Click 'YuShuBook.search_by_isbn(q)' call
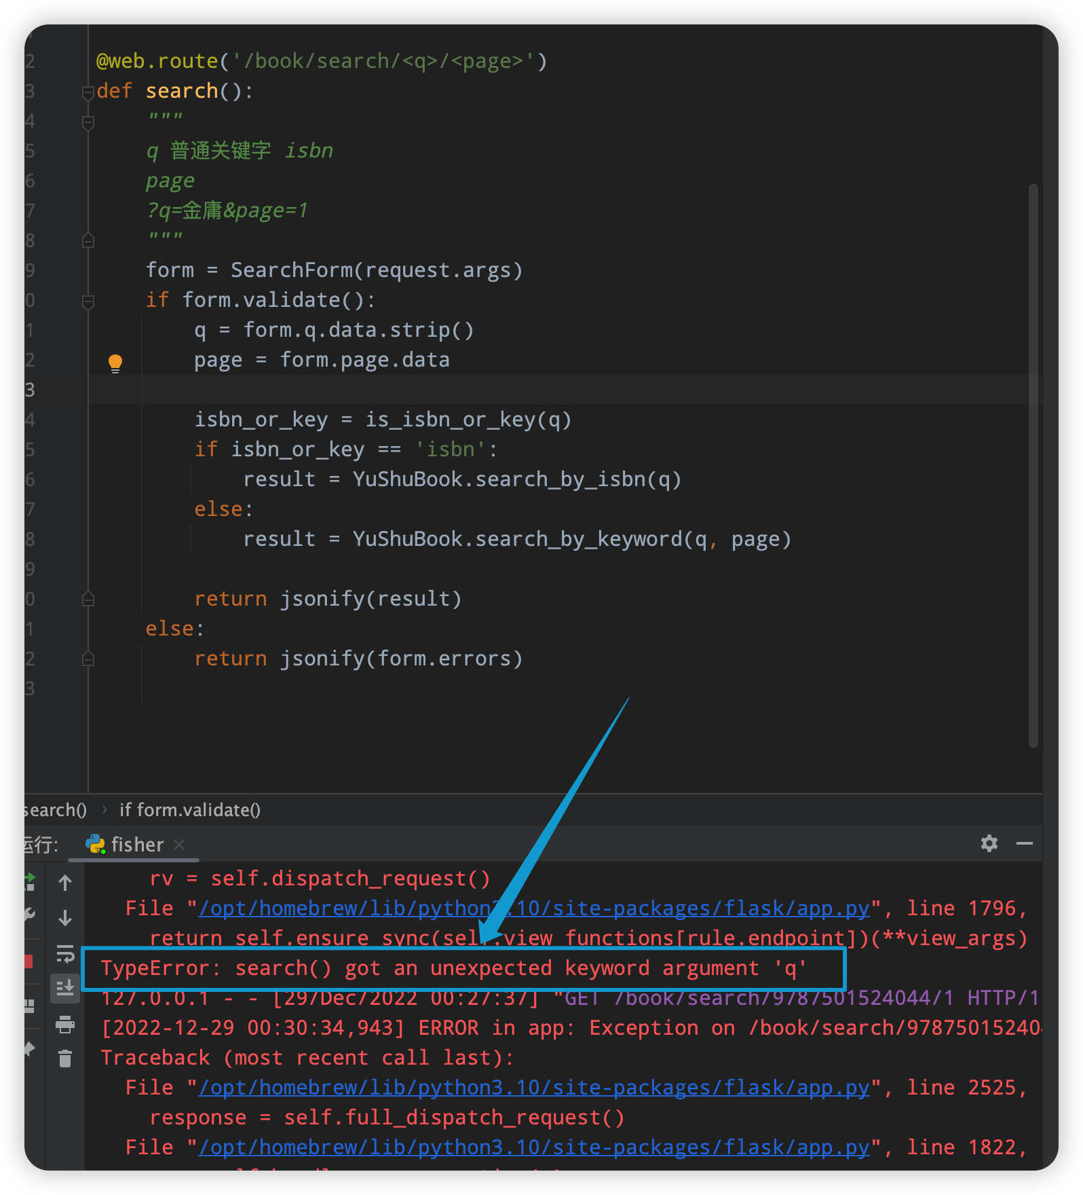Viewport: 1083px width, 1195px height. [517, 479]
